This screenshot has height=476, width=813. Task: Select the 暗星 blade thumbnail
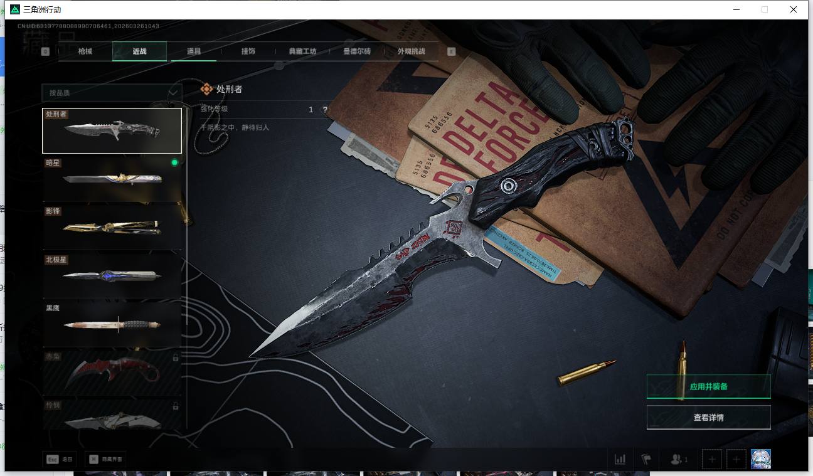(x=112, y=179)
